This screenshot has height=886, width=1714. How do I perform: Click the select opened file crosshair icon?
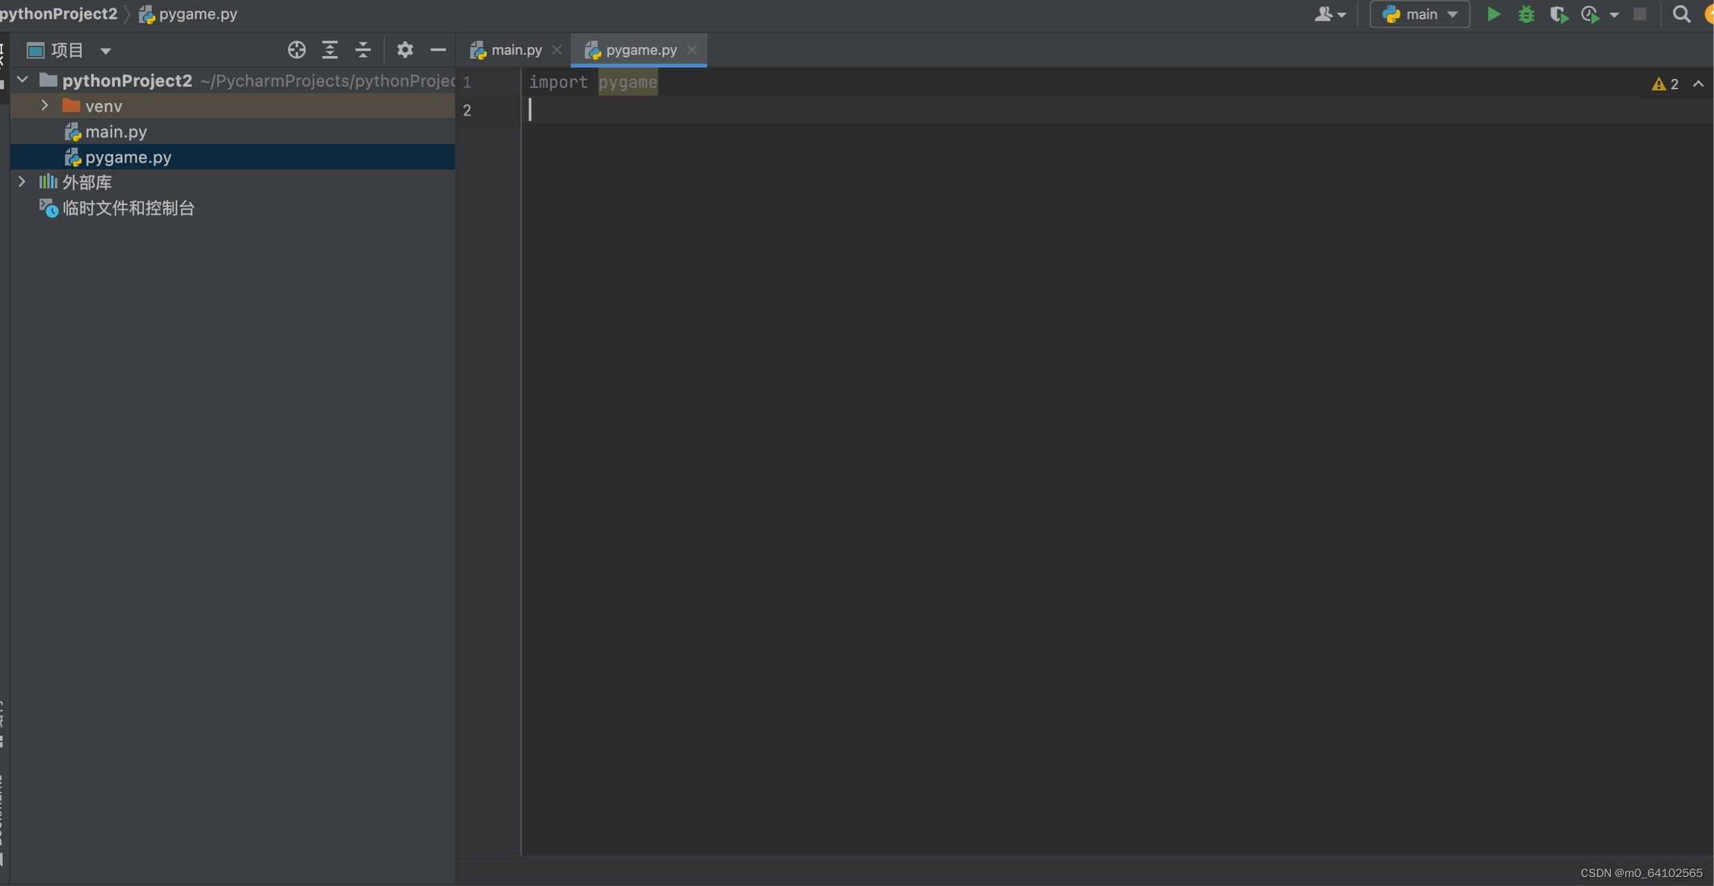(x=297, y=50)
